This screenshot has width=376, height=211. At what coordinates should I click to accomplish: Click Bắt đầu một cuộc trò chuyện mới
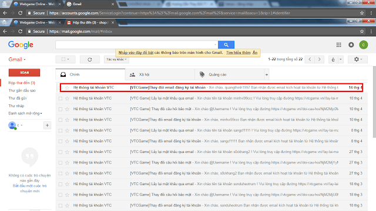[30, 188]
